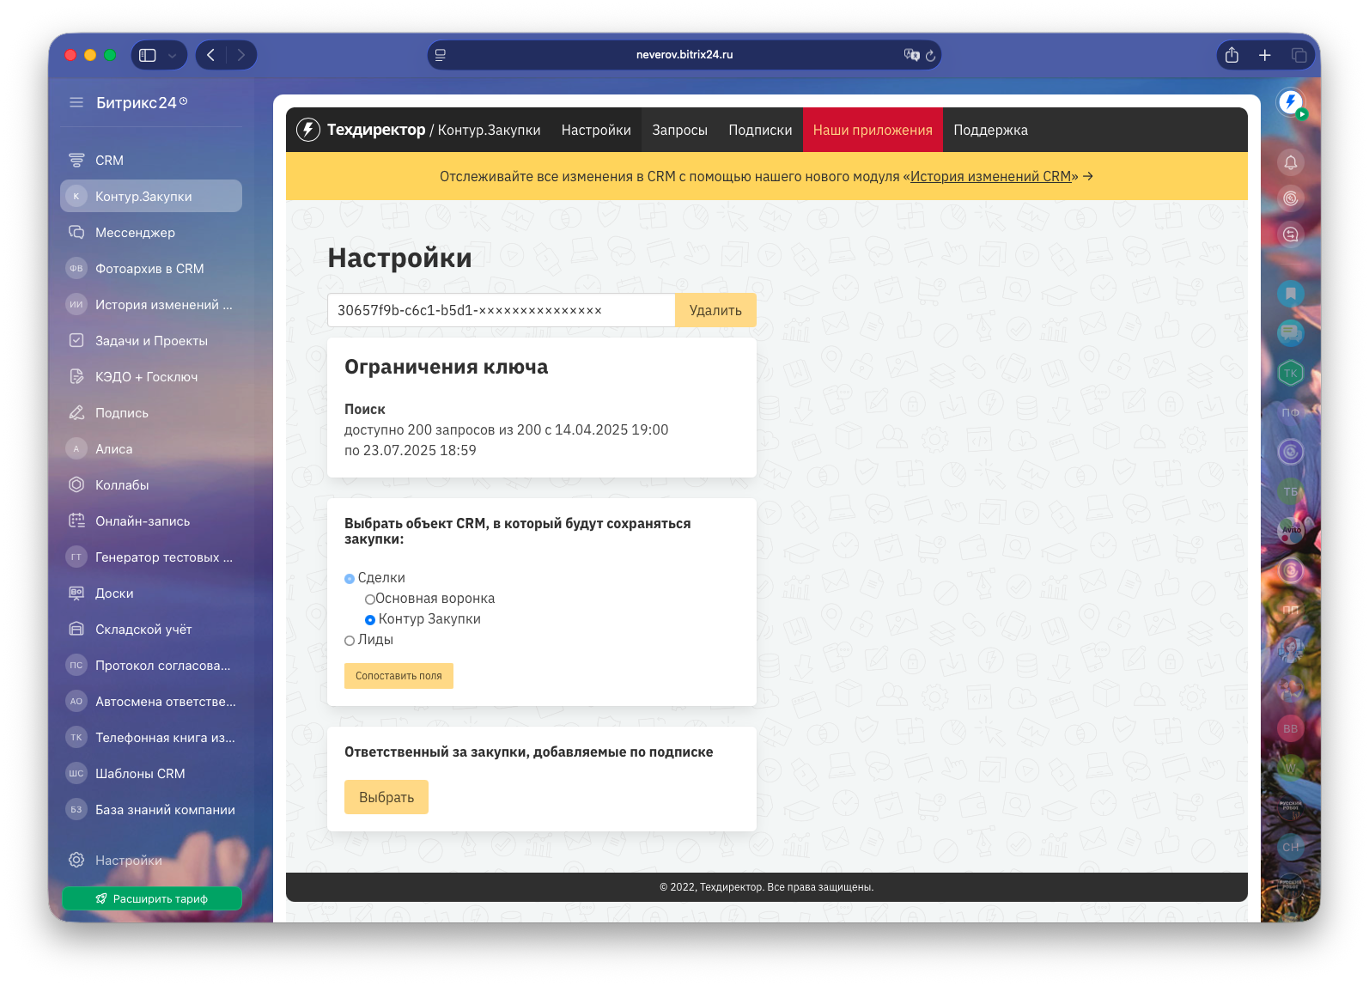Image resolution: width=1369 pixels, height=986 pixels.
Task: Open a new browser tab
Action: [x=1265, y=55]
